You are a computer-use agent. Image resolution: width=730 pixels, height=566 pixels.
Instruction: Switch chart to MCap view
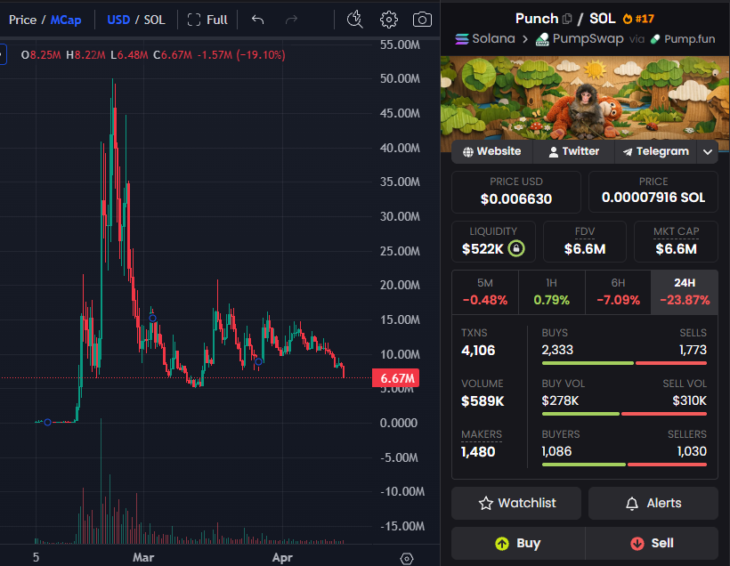66,20
